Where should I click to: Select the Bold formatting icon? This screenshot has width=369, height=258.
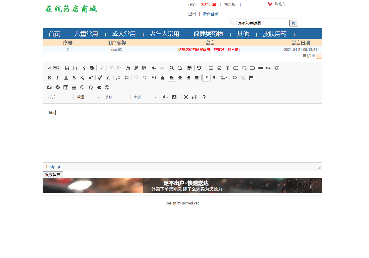point(49,78)
